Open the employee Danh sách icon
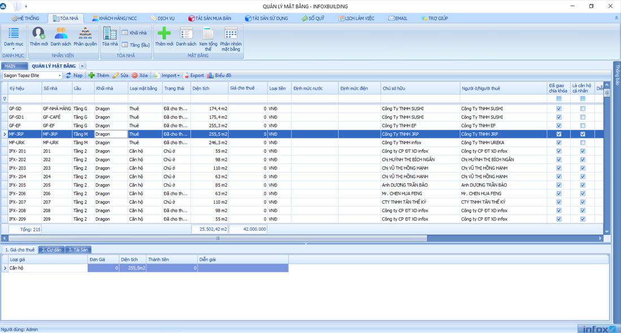The image size is (621, 333). coord(60,36)
